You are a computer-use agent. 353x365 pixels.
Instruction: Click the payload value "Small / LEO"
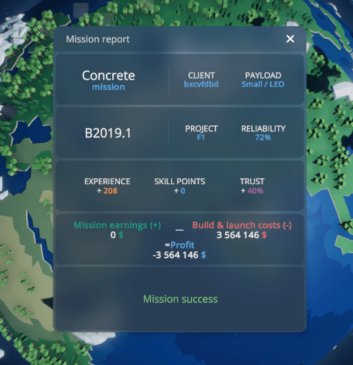tap(263, 84)
